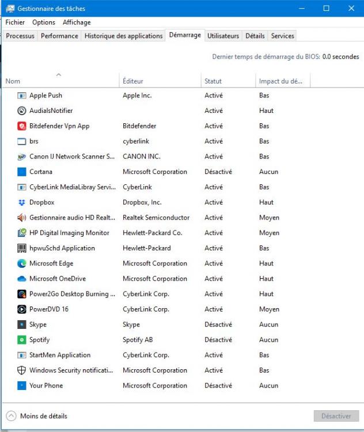Viewport: 364px width, 432px height.
Task: Select the Apple Push name text
Action: tap(45, 96)
